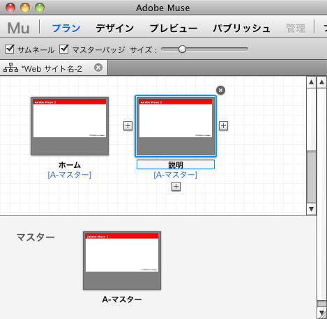Viewport: 327px width, 319px height.
Task: Switch to the プラン tab
Action: pos(66,28)
